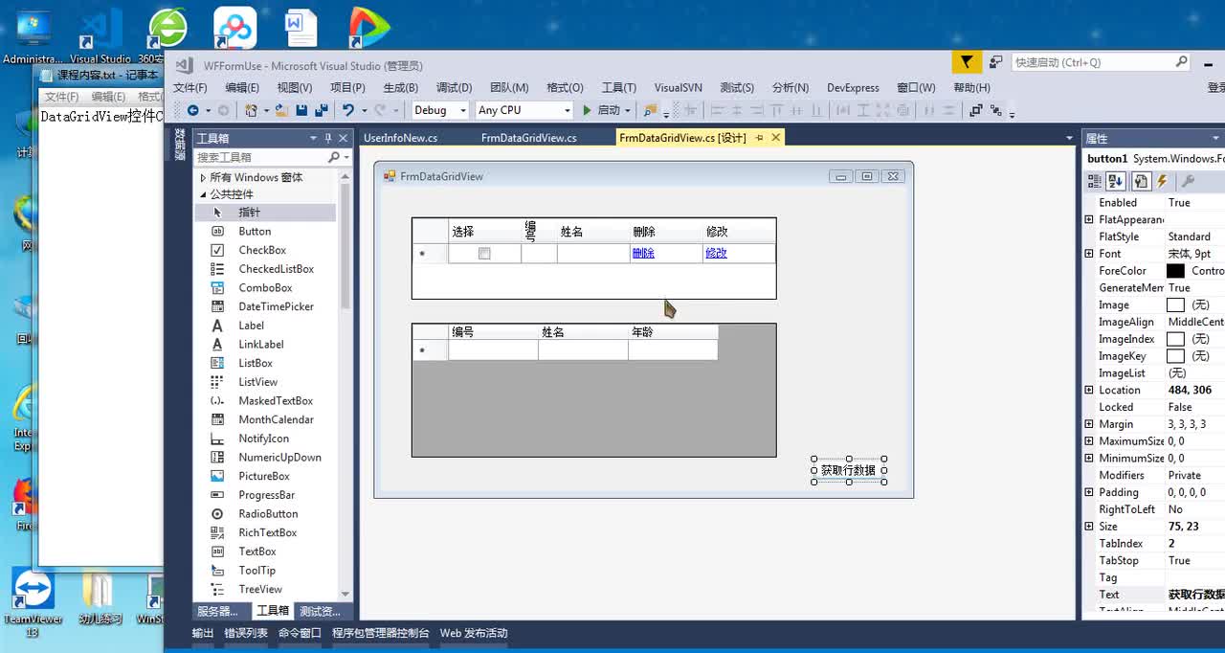
Task: Click the 快速启动 quick launch box
Action: (x=1101, y=62)
